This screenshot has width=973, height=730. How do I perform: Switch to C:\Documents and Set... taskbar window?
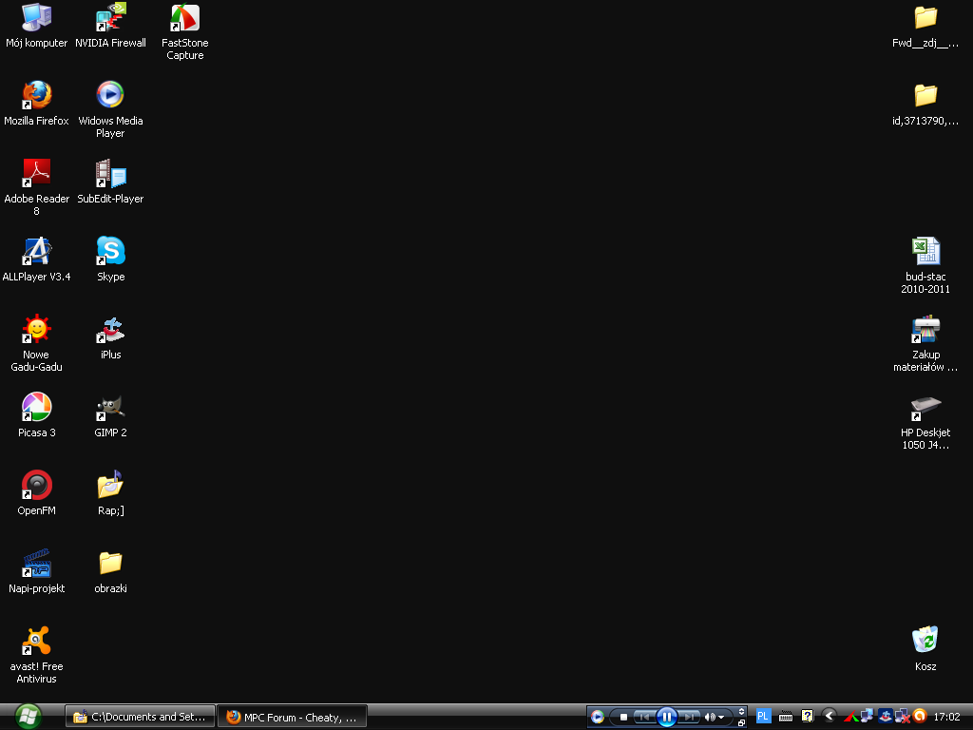pyautogui.click(x=141, y=717)
